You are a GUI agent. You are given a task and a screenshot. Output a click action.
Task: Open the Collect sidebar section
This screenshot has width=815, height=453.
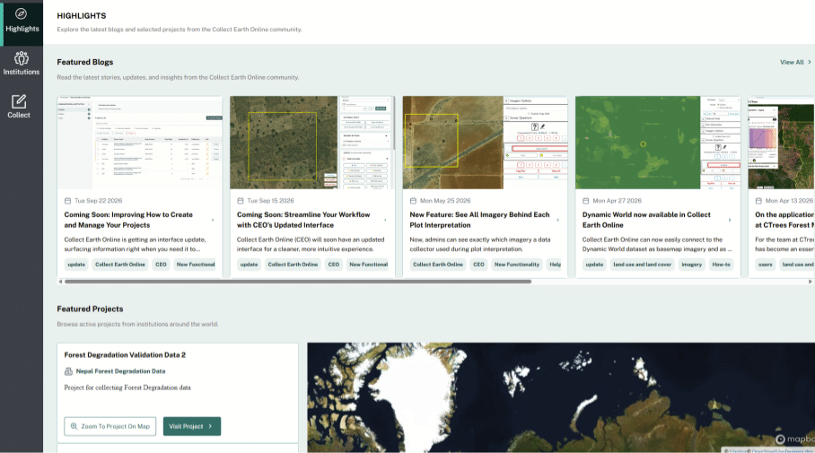19,106
